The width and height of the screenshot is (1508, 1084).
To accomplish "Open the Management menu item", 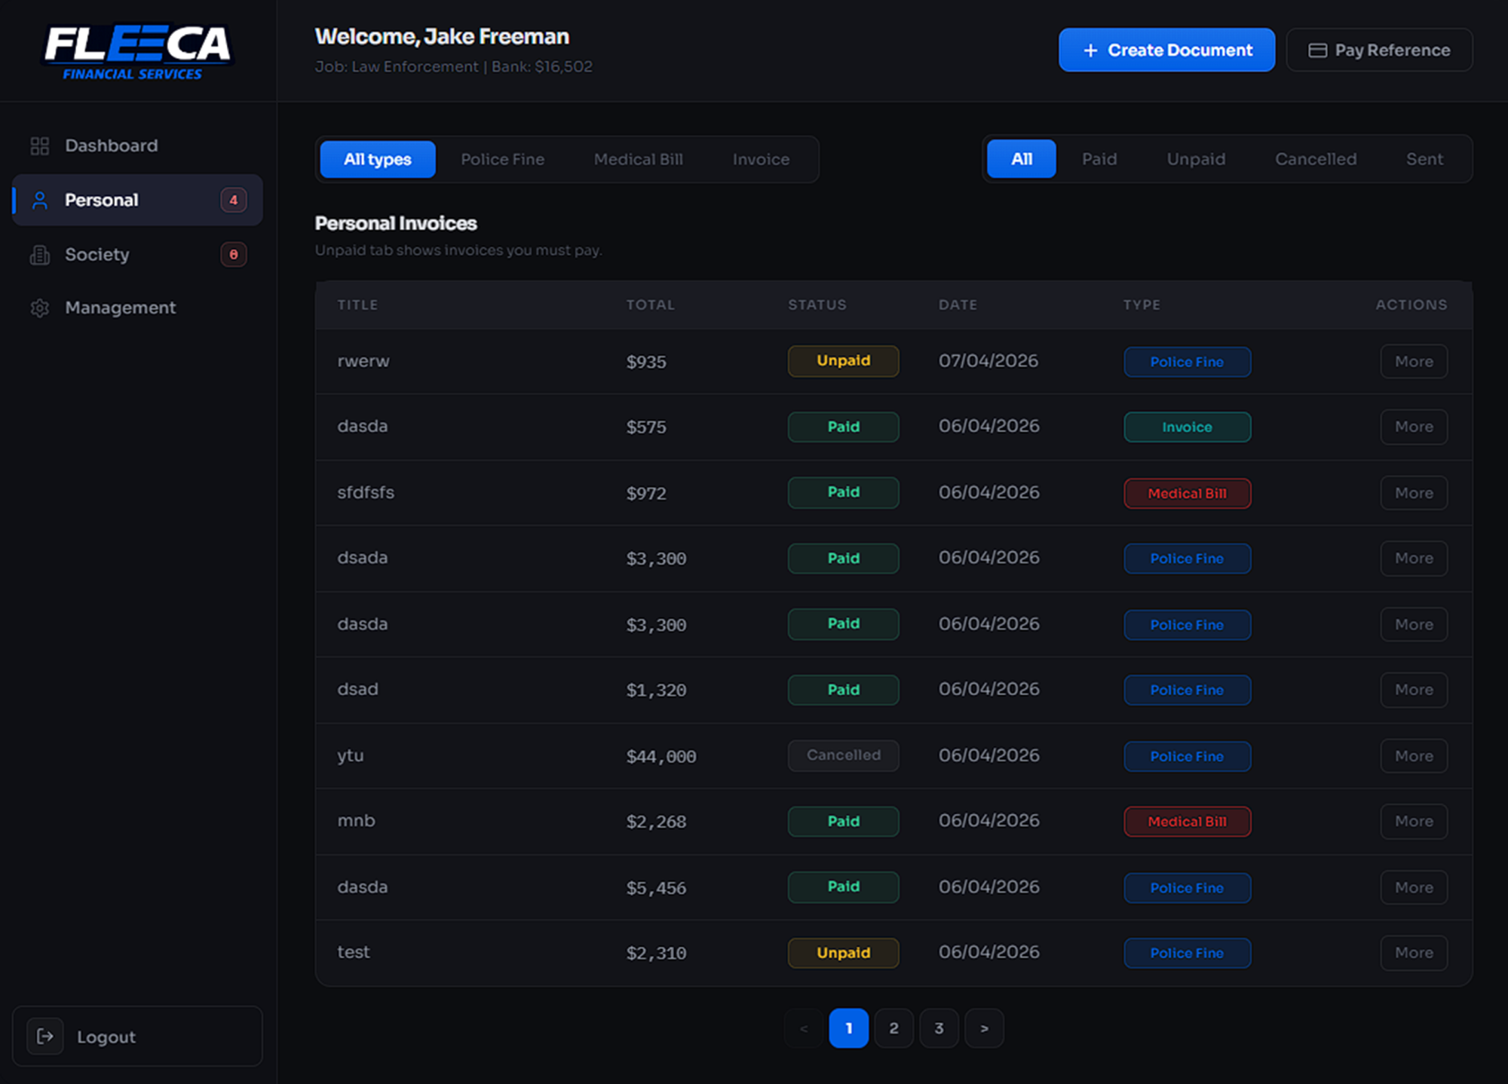I will coord(137,308).
